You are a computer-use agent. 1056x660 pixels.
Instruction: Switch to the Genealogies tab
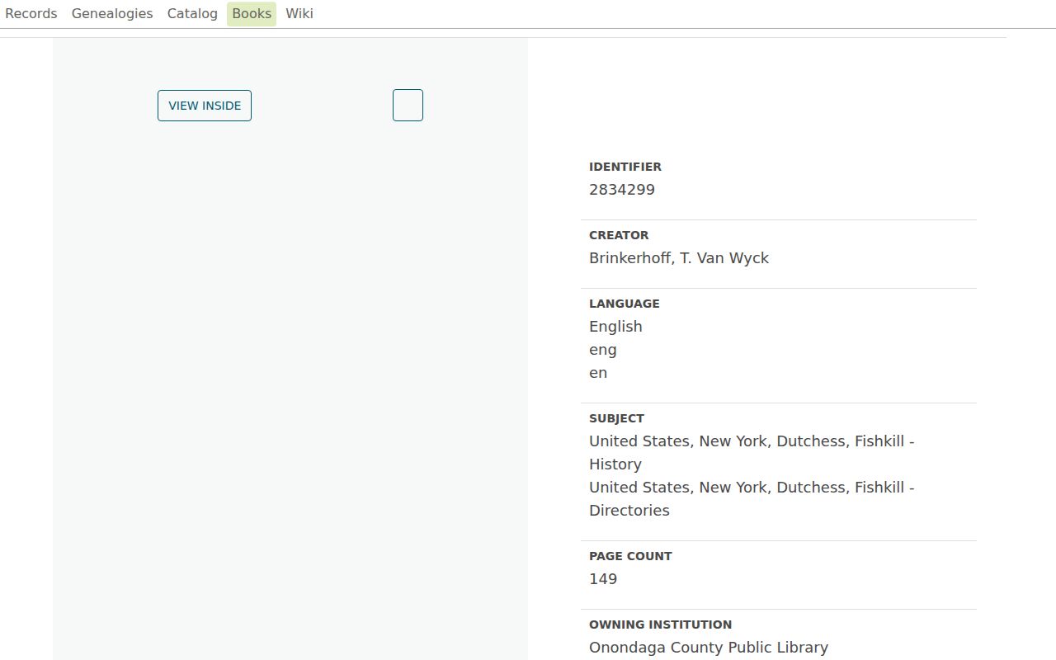coord(112,14)
